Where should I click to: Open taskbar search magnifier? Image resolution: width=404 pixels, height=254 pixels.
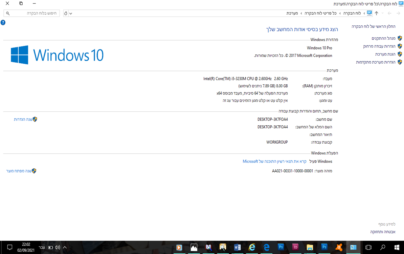[x=383, y=247]
